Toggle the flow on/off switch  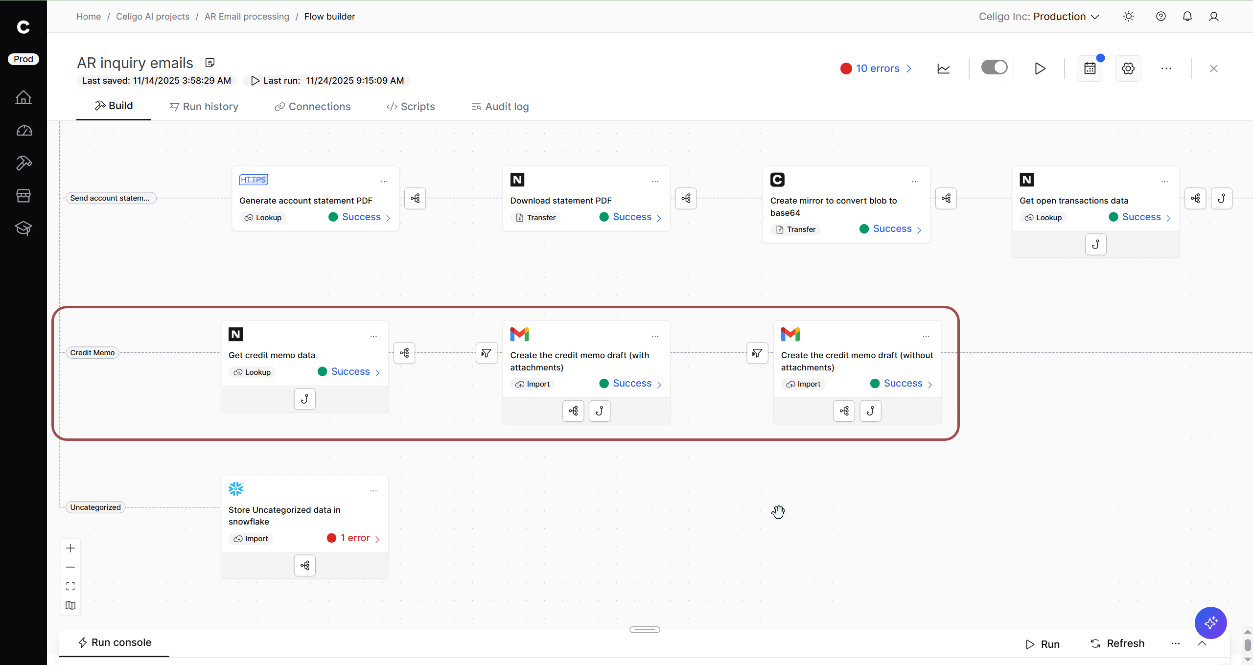pos(994,68)
